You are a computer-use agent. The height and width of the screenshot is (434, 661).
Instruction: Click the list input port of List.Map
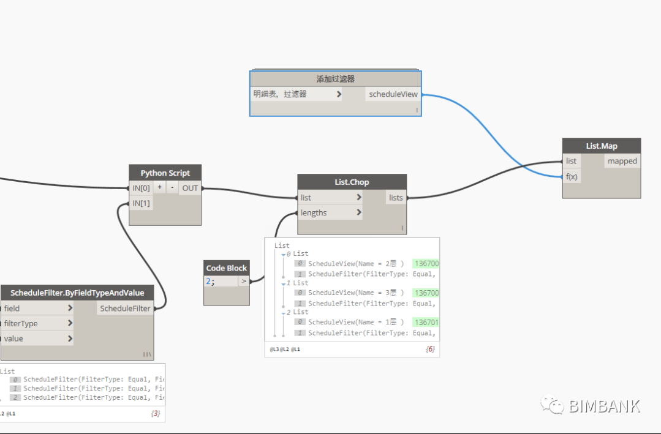(x=571, y=161)
